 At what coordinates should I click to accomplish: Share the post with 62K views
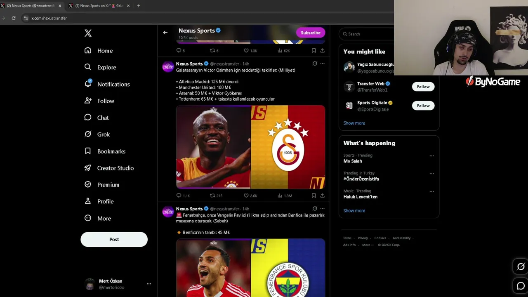point(322,50)
